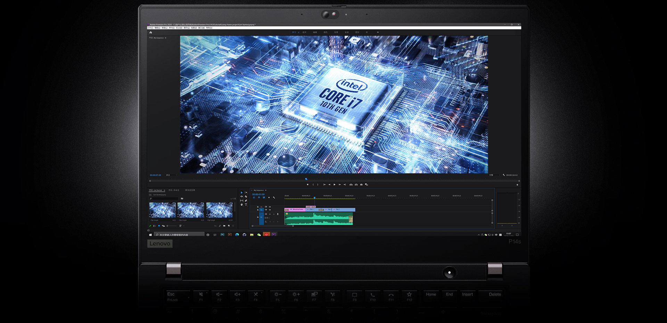Click New Bin folder icon in Project panel
The width and height of the screenshot is (667, 323).
(224, 226)
